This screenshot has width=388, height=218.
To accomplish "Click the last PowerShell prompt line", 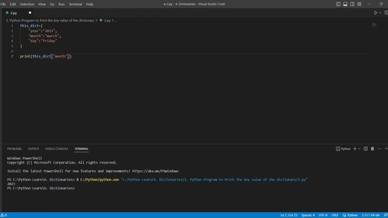I will pos(41,188).
